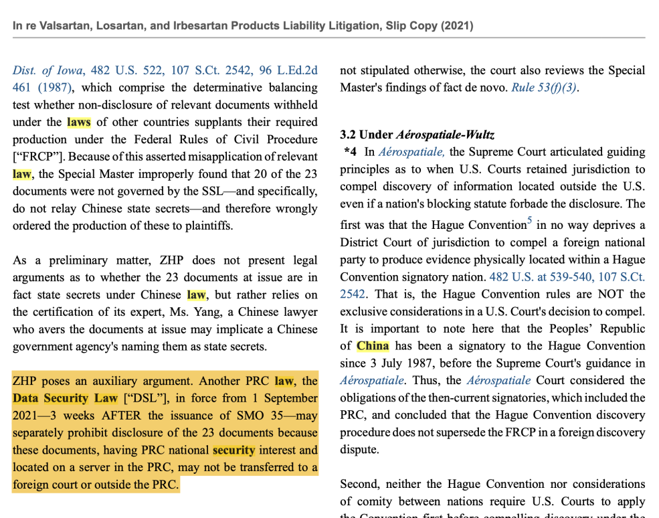Click the paragraph starting As a preliminary matter
The height and width of the screenshot is (518, 659).
[165, 303]
